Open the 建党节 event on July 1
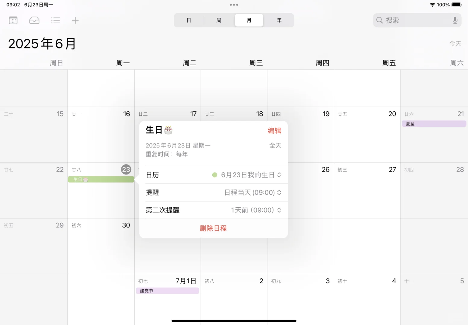Image resolution: width=468 pixels, height=325 pixels. point(167,291)
